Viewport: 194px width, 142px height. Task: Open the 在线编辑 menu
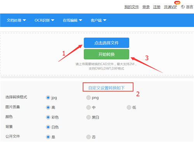70,20
